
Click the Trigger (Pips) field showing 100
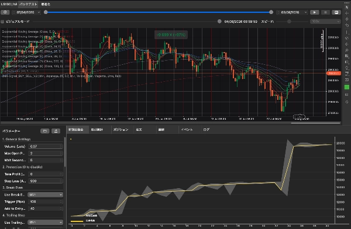coord(46,202)
